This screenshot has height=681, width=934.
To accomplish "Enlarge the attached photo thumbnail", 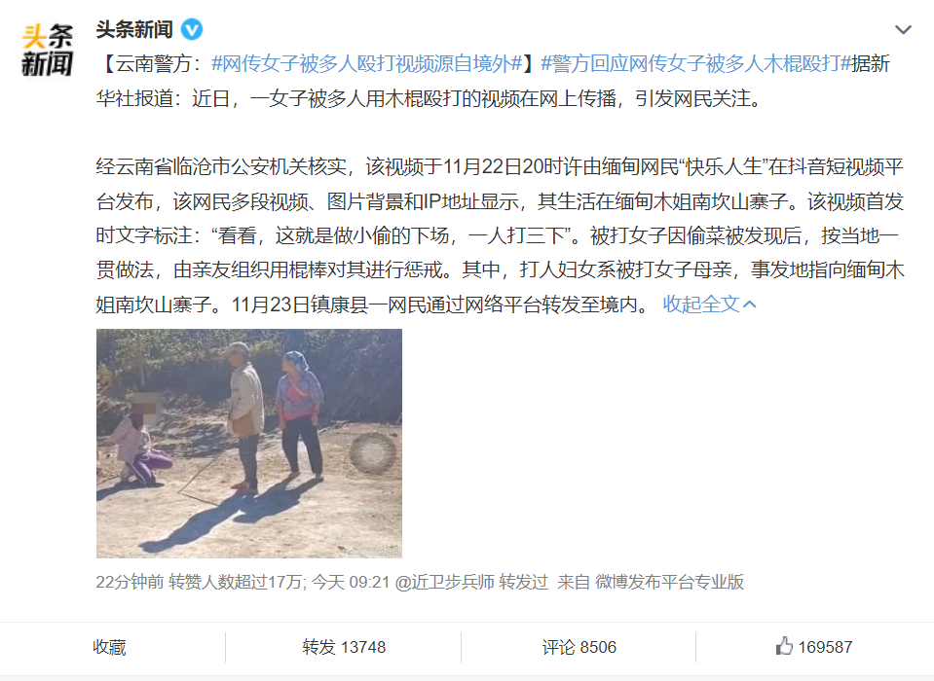I will coord(249,443).
